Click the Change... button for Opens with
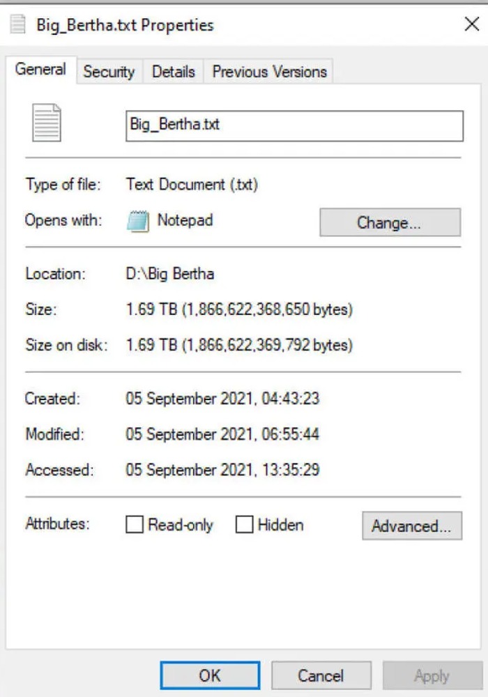Viewport: 488px width, 697px height. [x=390, y=223]
